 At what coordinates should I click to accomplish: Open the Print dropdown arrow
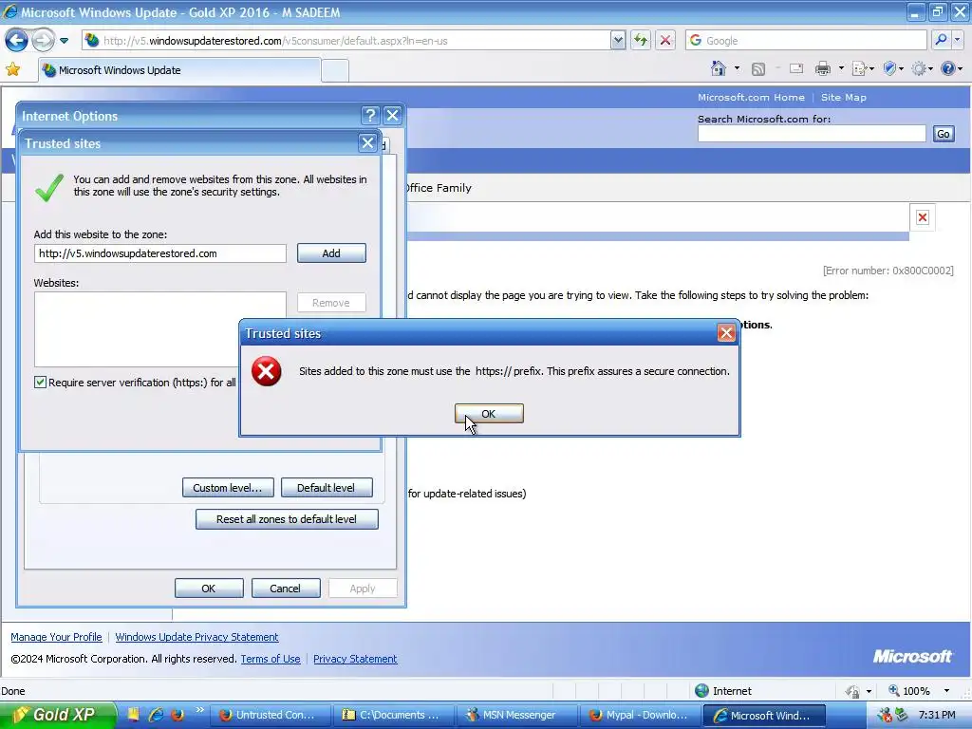coord(841,68)
